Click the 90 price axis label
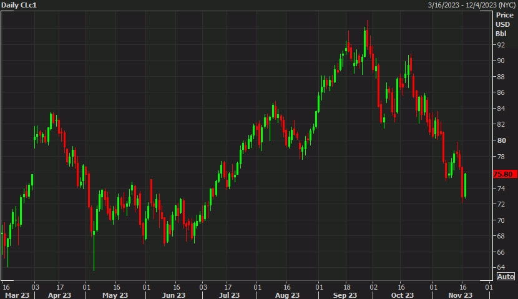 click(501, 61)
